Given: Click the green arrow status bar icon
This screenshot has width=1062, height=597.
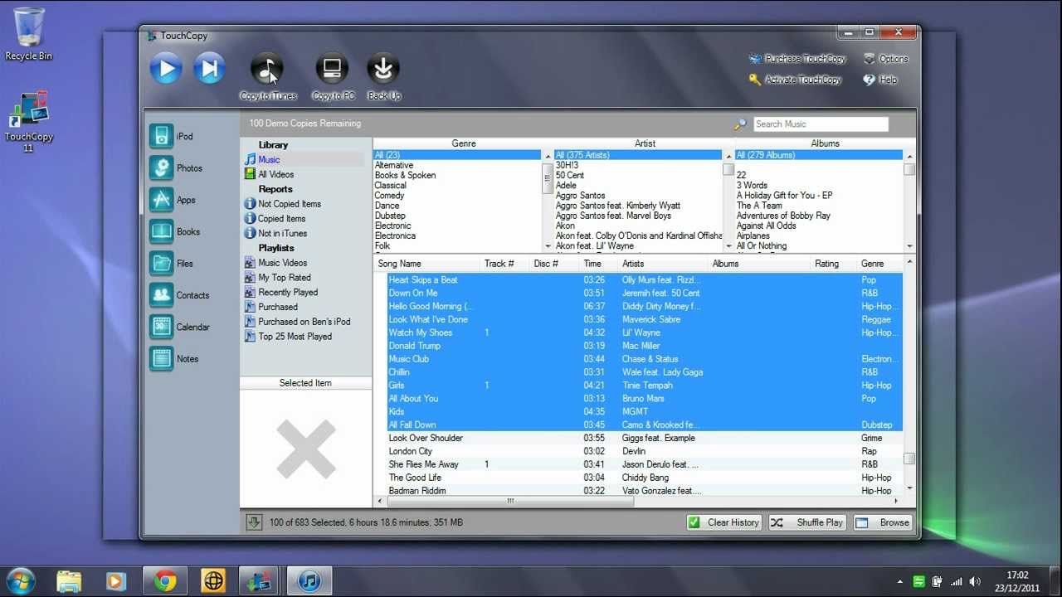Looking at the screenshot, I should 254,522.
